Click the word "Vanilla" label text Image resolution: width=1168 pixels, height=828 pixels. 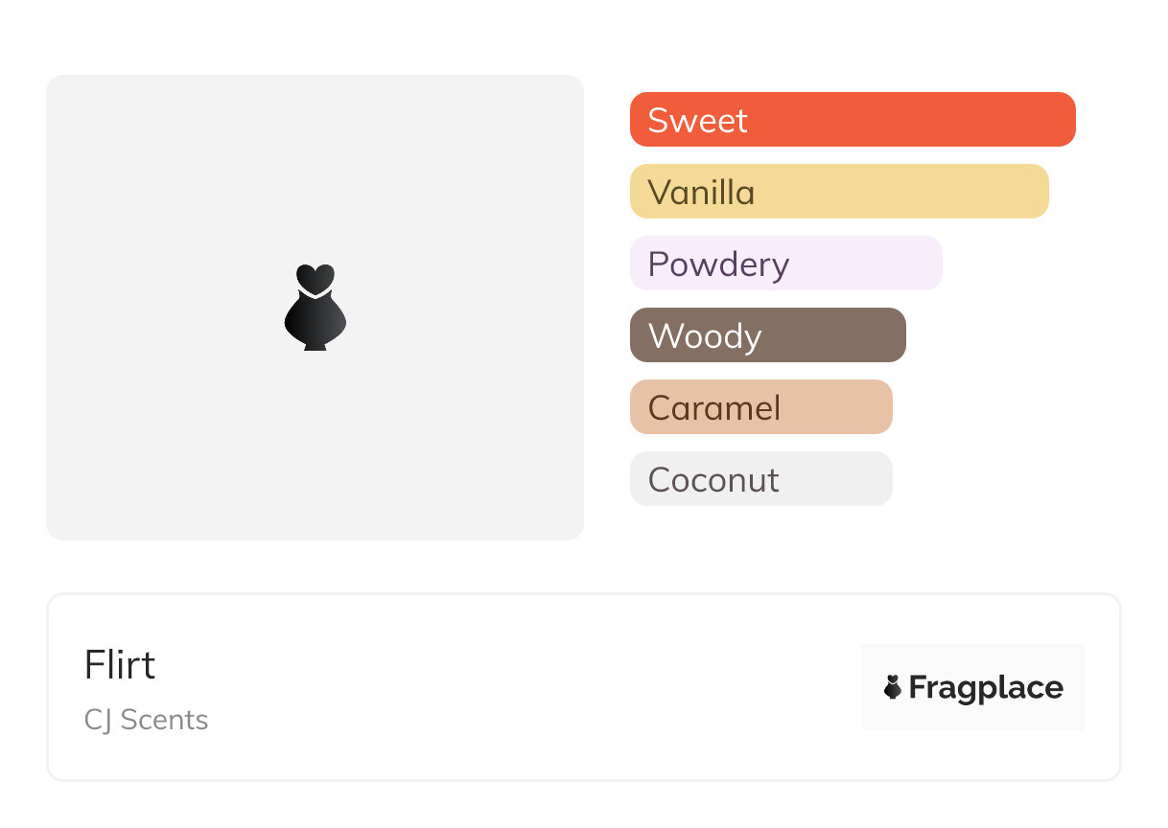[701, 193]
